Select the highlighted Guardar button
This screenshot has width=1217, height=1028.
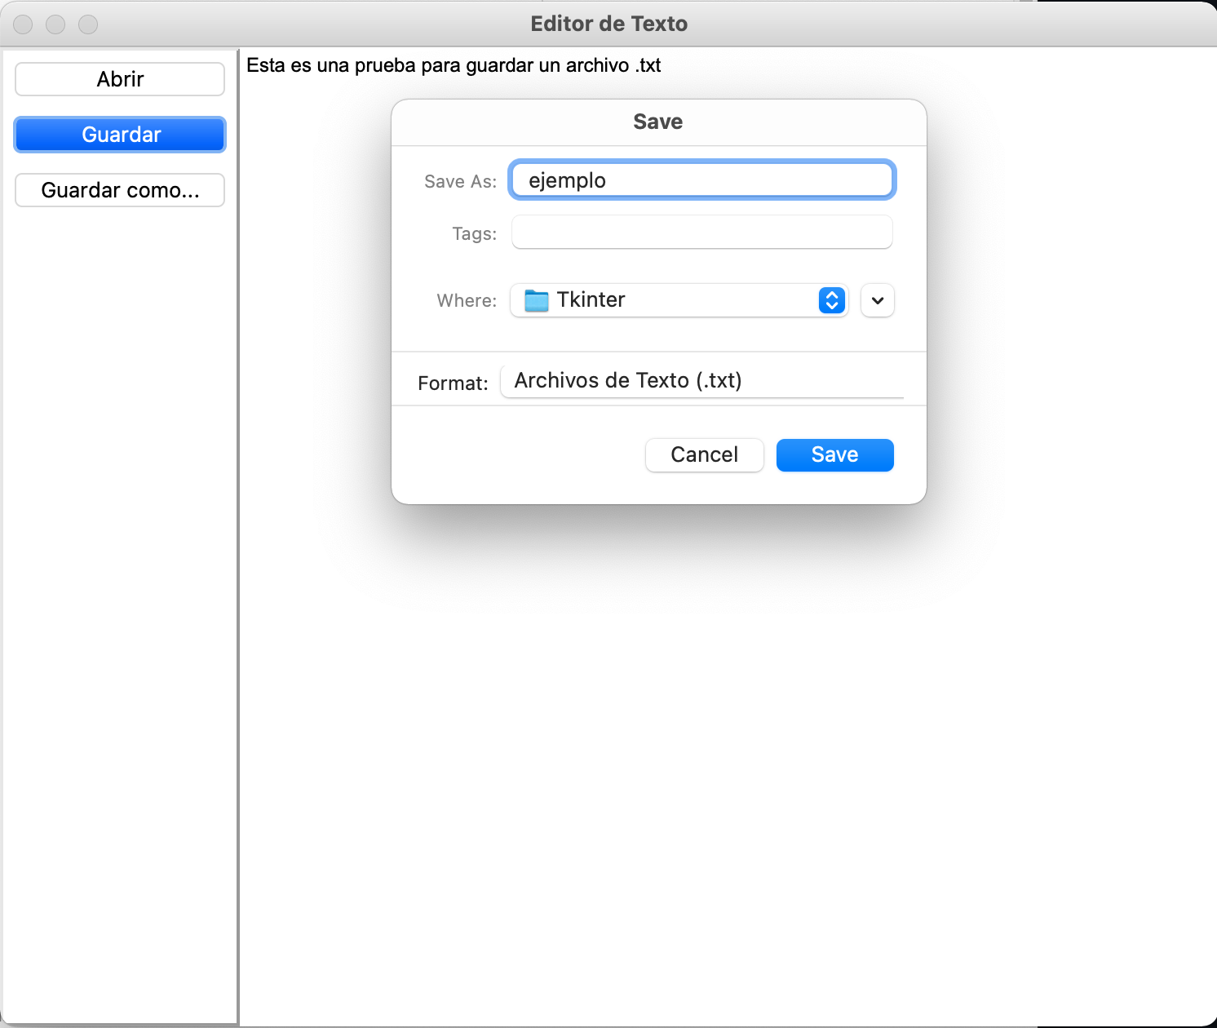(x=119, y=134)
